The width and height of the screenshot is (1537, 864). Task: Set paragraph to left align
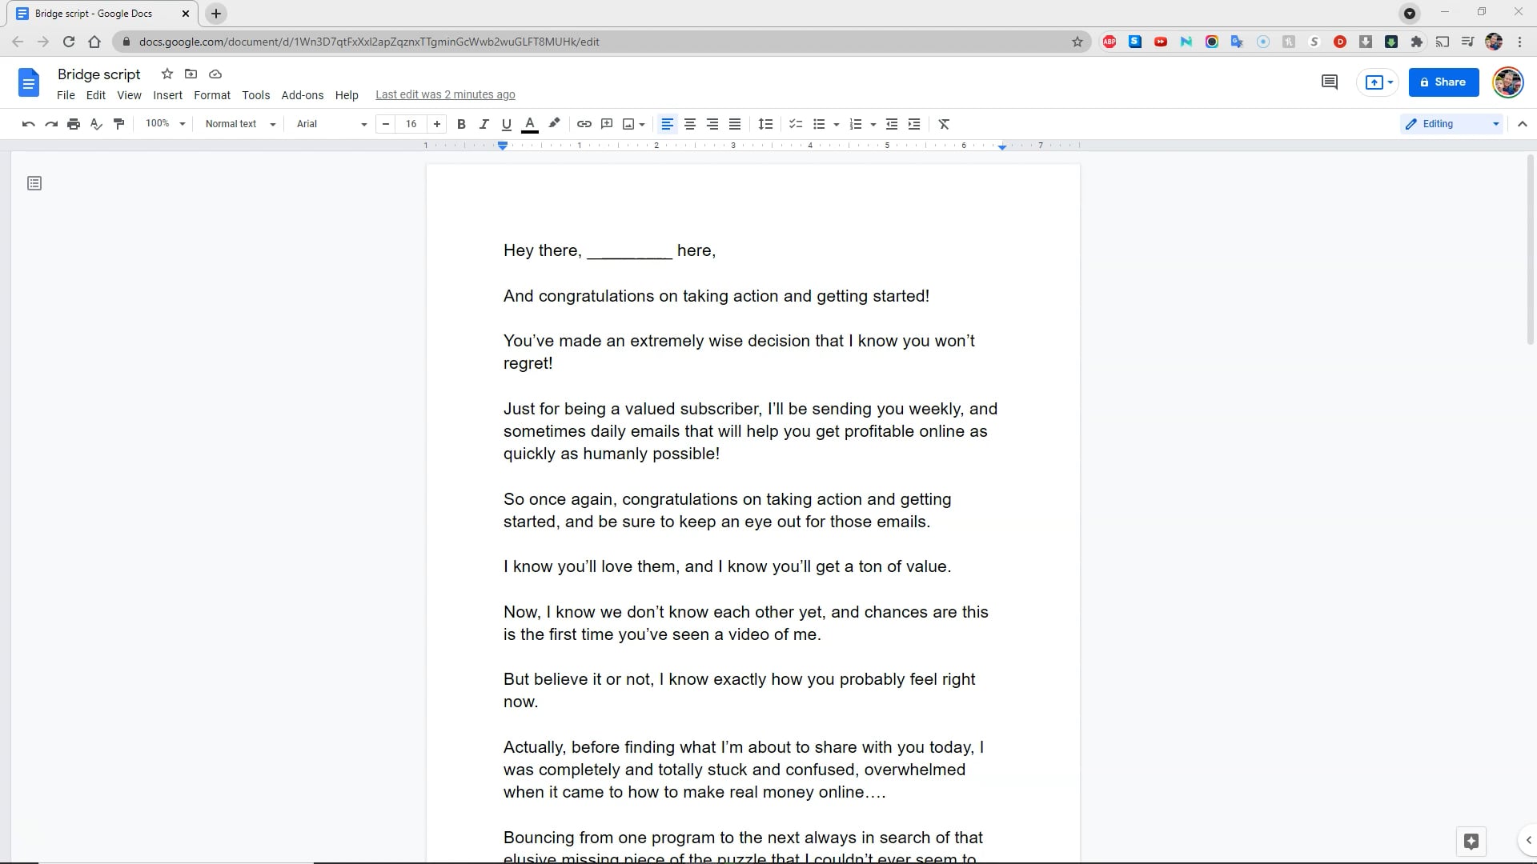(x=667, y=124)
